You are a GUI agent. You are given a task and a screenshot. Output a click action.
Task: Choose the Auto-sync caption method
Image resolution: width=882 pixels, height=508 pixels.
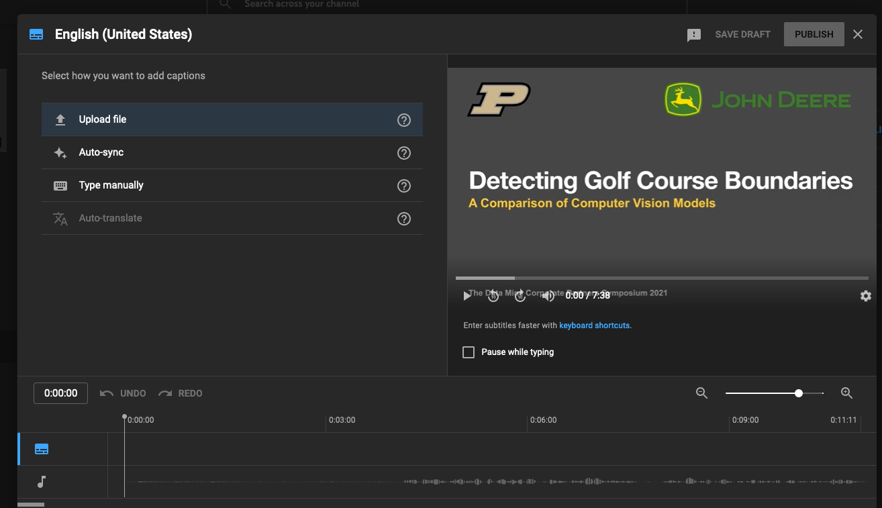(101, 152)
